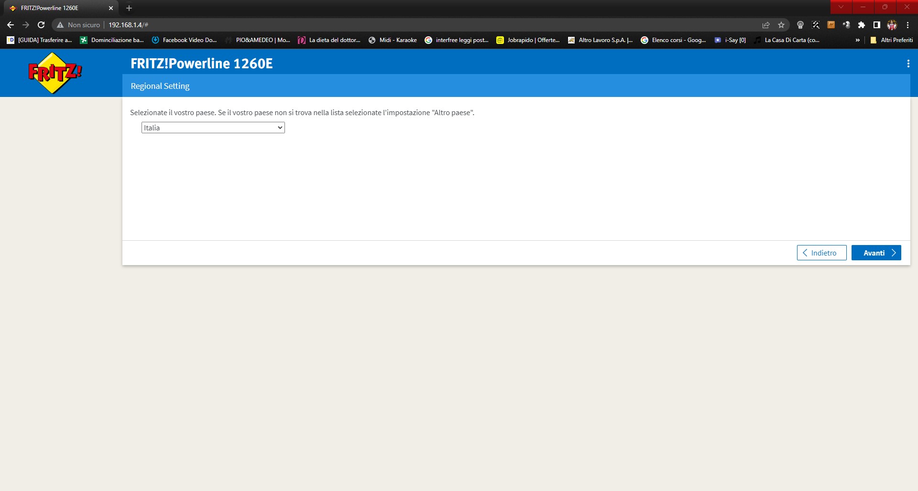Click the Avanti button
Image resolution: width=918 pixels, height=491 pixels.
pyautogui.click(x=876, y=253)
